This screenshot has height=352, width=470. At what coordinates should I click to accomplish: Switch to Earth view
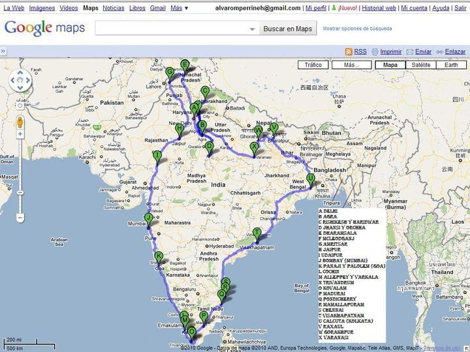coord(454,65)
